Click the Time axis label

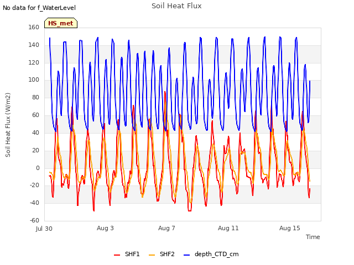(x=313, y=237)
